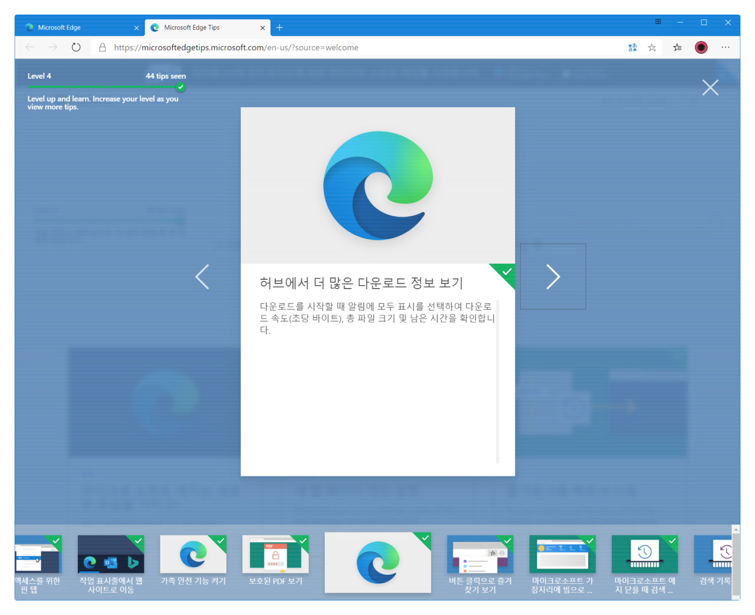Show the next tip card

tap(553, 277)
